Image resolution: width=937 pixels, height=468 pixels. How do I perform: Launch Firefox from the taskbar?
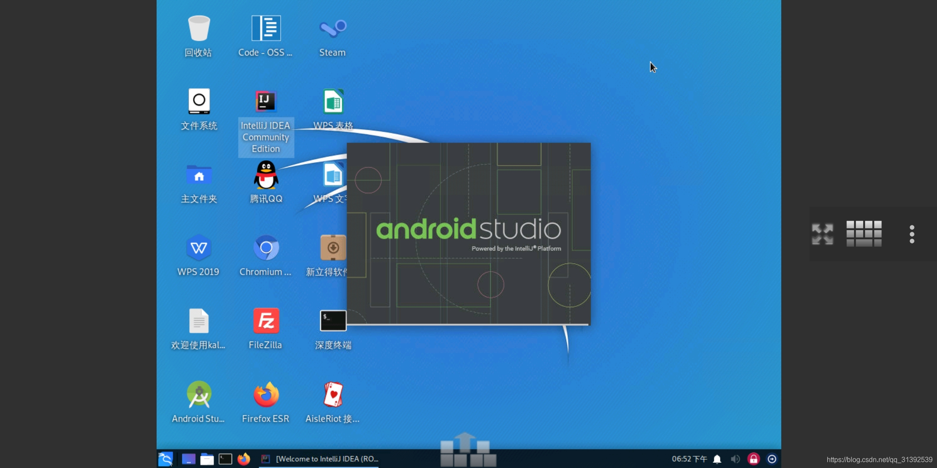tap(244, 459)
